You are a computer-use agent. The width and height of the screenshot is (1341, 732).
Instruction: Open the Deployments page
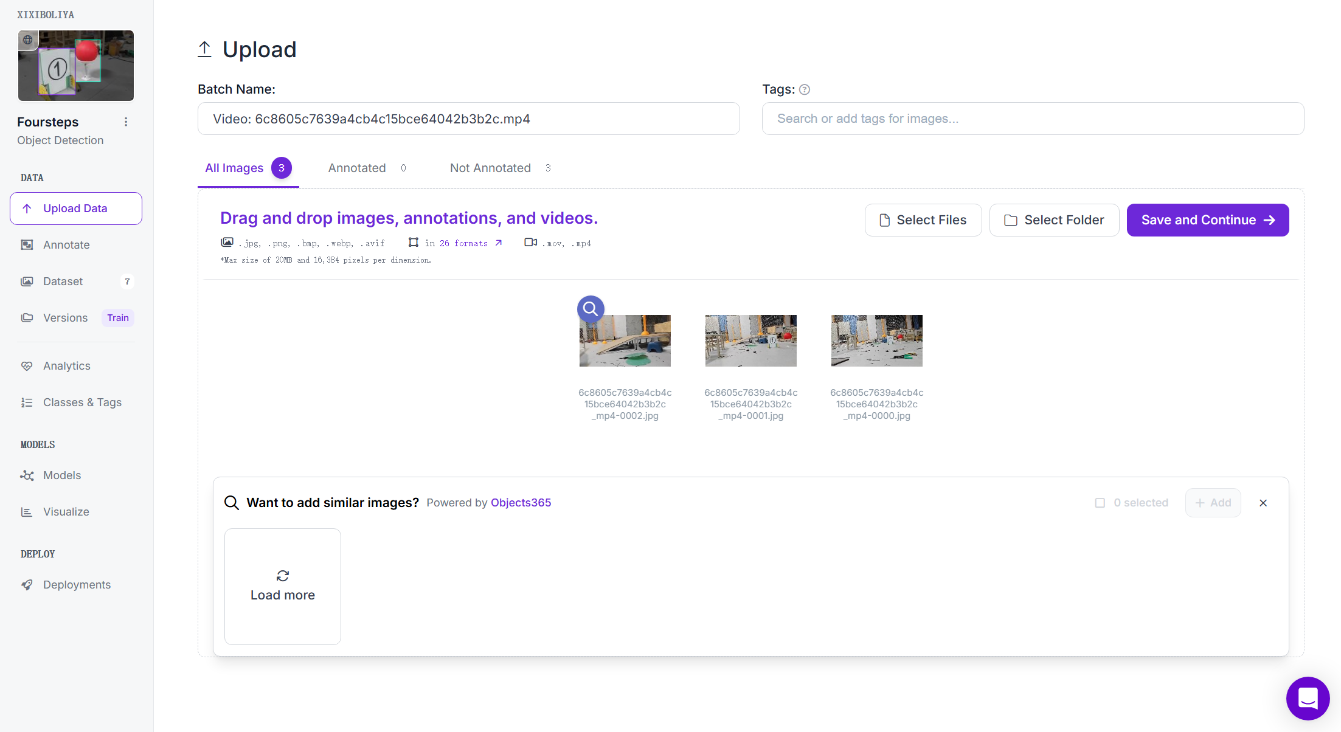(77, 585)
